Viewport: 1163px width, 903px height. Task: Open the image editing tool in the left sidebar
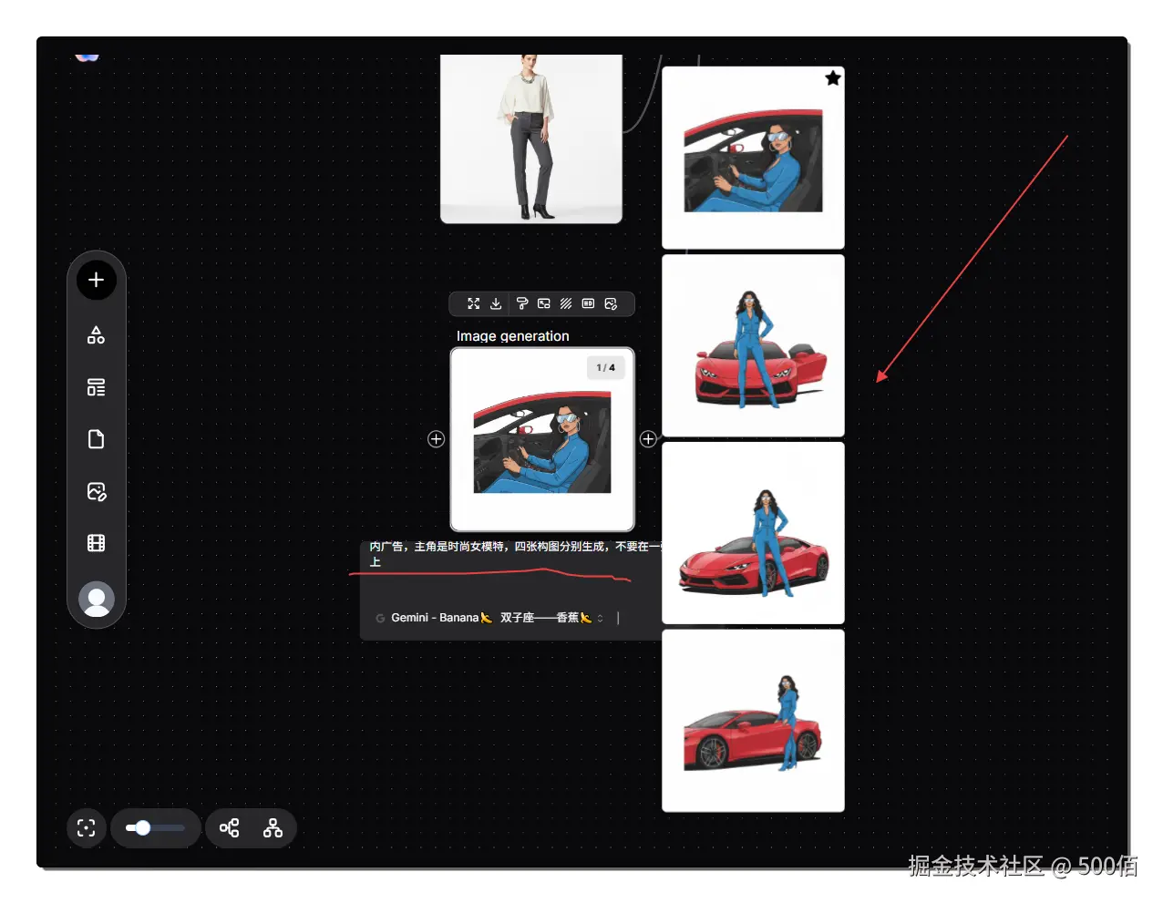coord(96,491)
